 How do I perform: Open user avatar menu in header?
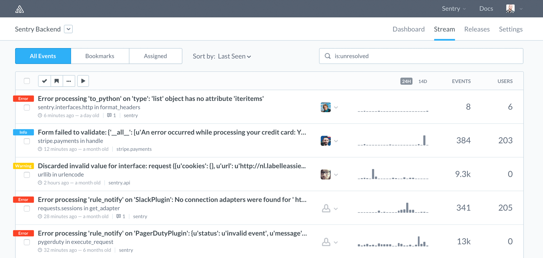(514, 8)
